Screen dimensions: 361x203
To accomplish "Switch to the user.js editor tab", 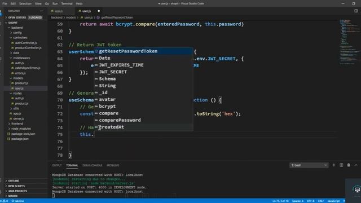I will pos(86,11).
